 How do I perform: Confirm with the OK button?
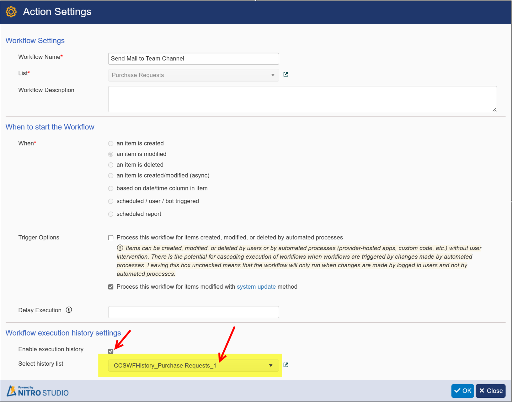(x=463, y=391)
